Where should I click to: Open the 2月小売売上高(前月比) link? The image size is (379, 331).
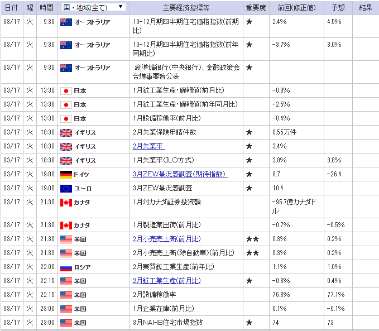tap(166, 239)
